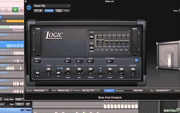Click the loop icon on Vox con region
This screenshot has height=113, width=180.
point(8,80)
